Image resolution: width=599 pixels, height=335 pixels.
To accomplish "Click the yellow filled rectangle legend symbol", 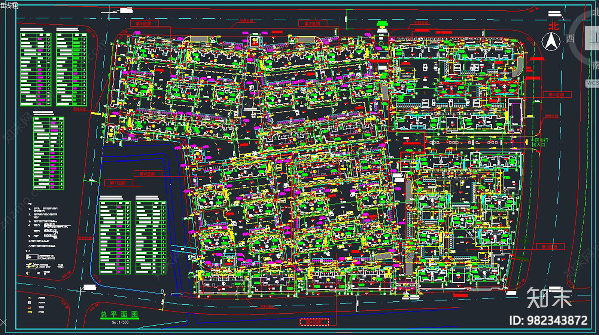I will point(30,312).
